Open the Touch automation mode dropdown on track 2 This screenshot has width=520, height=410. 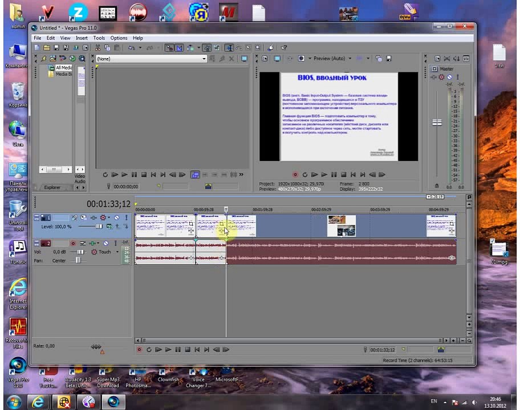(x=117, y=252)
